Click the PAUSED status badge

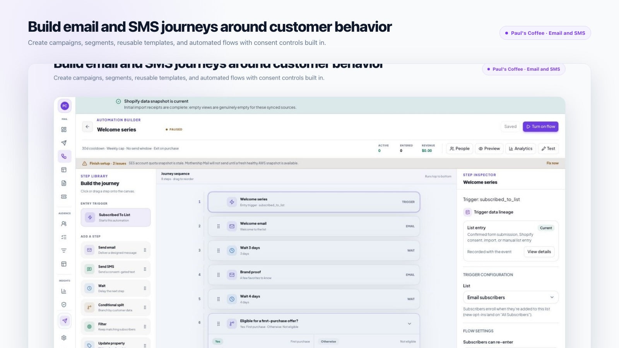click(174, 130)
